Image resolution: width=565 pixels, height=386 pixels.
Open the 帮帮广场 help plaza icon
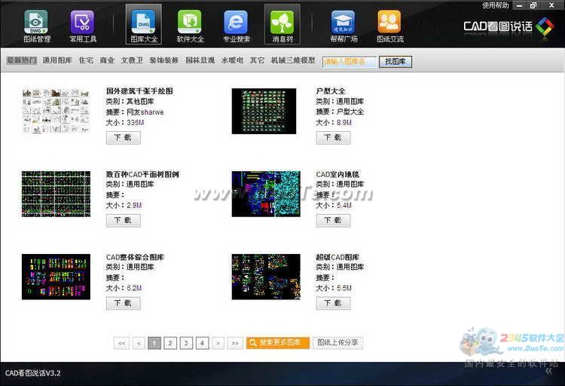tap(344, 26)
